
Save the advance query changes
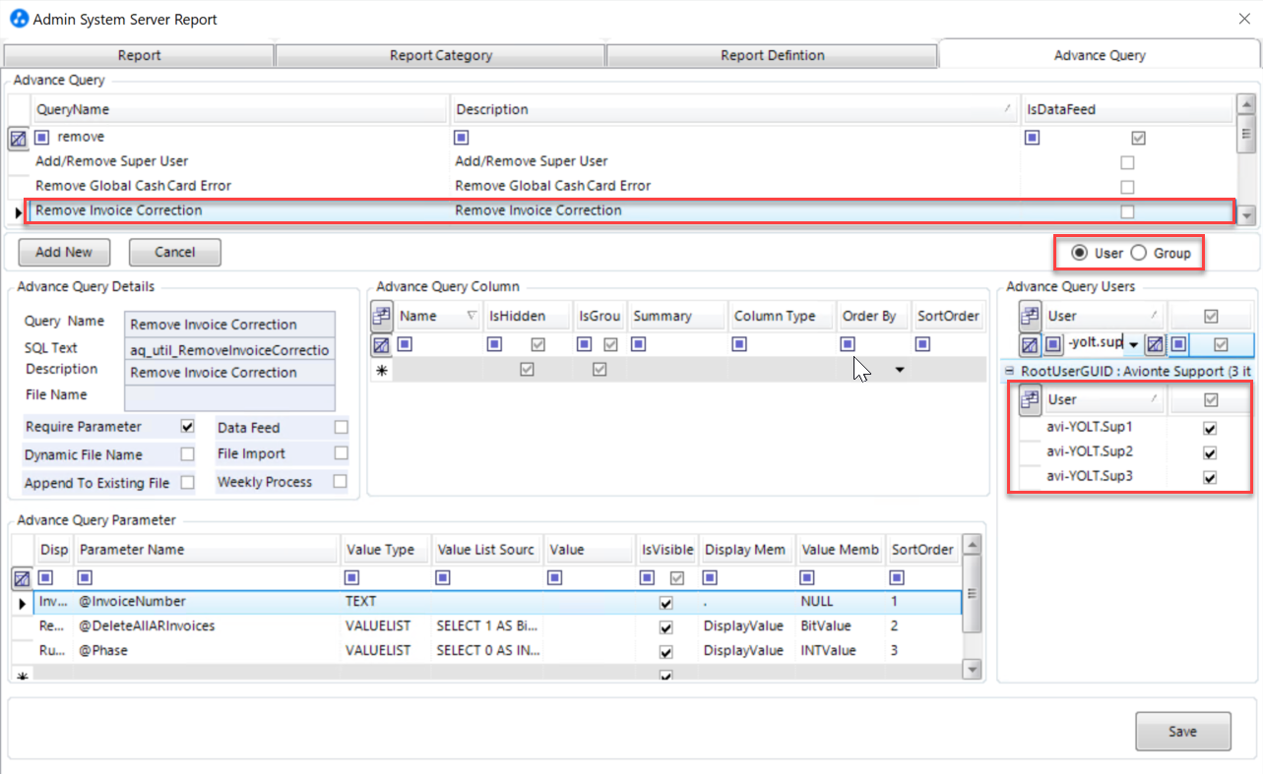[x=1182, y=731]
